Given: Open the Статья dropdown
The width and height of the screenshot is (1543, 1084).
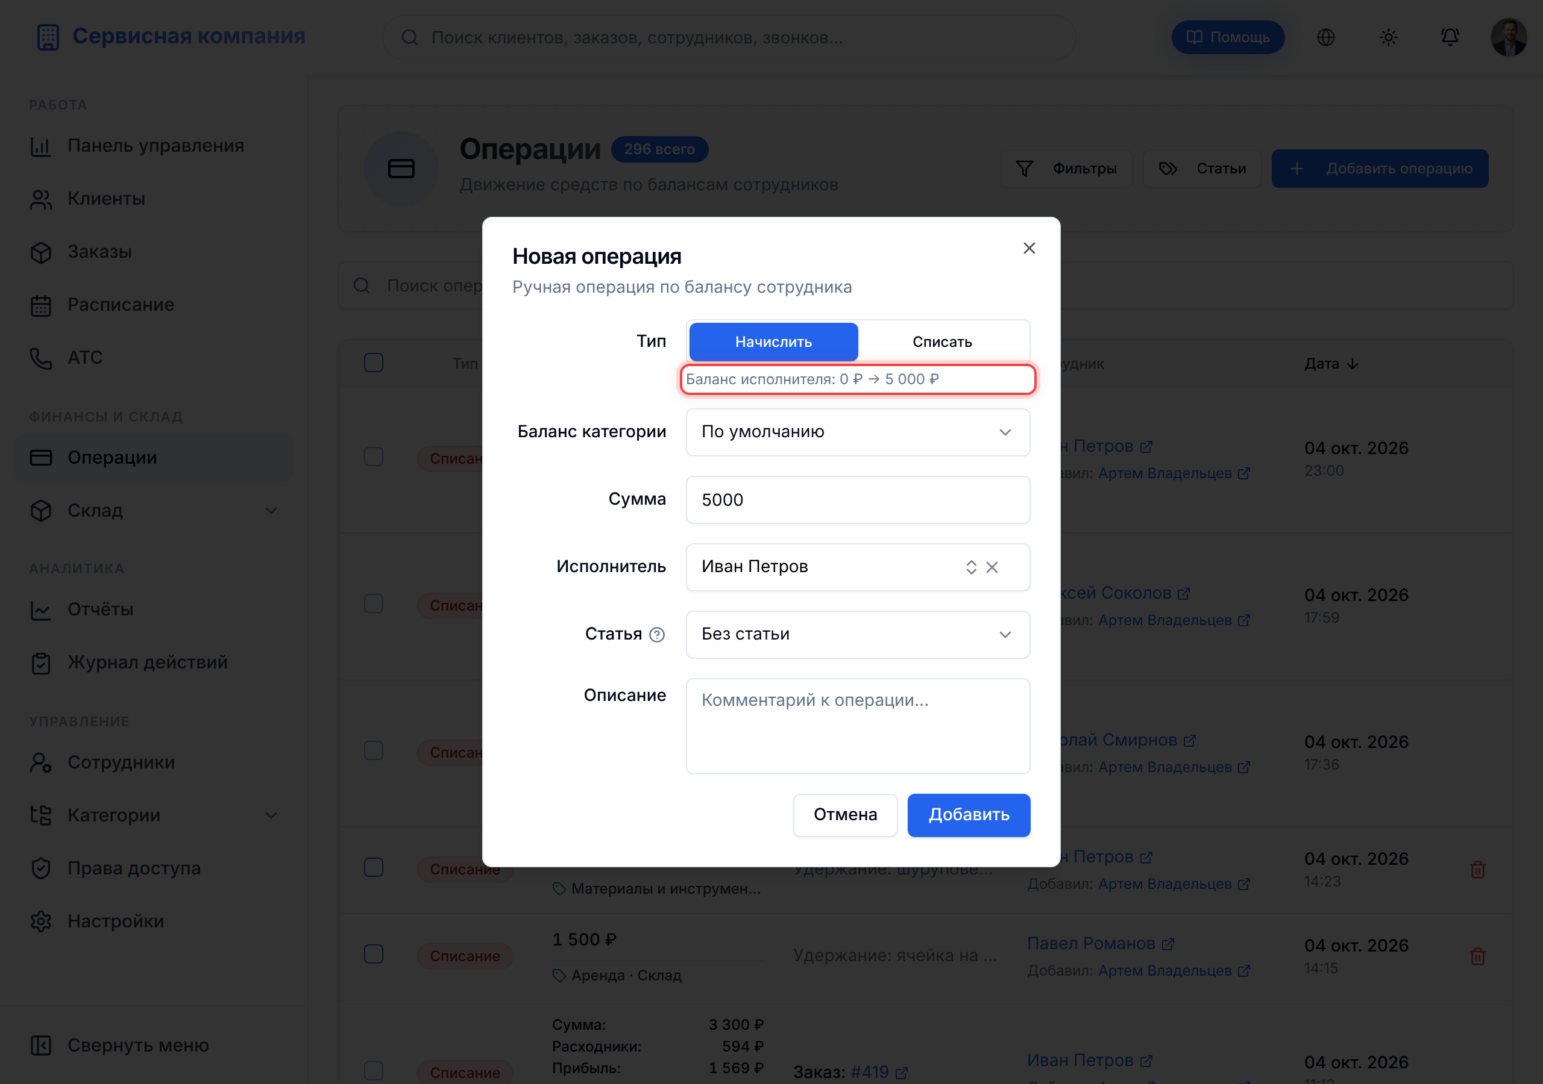Looking at the screenshot, I should tap(858, 635).
